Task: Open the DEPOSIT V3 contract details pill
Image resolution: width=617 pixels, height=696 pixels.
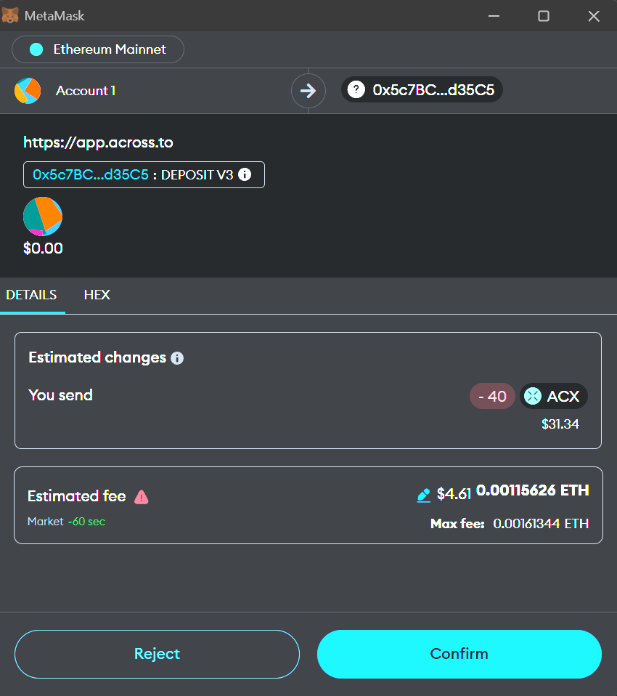Action: click(143, 174)
